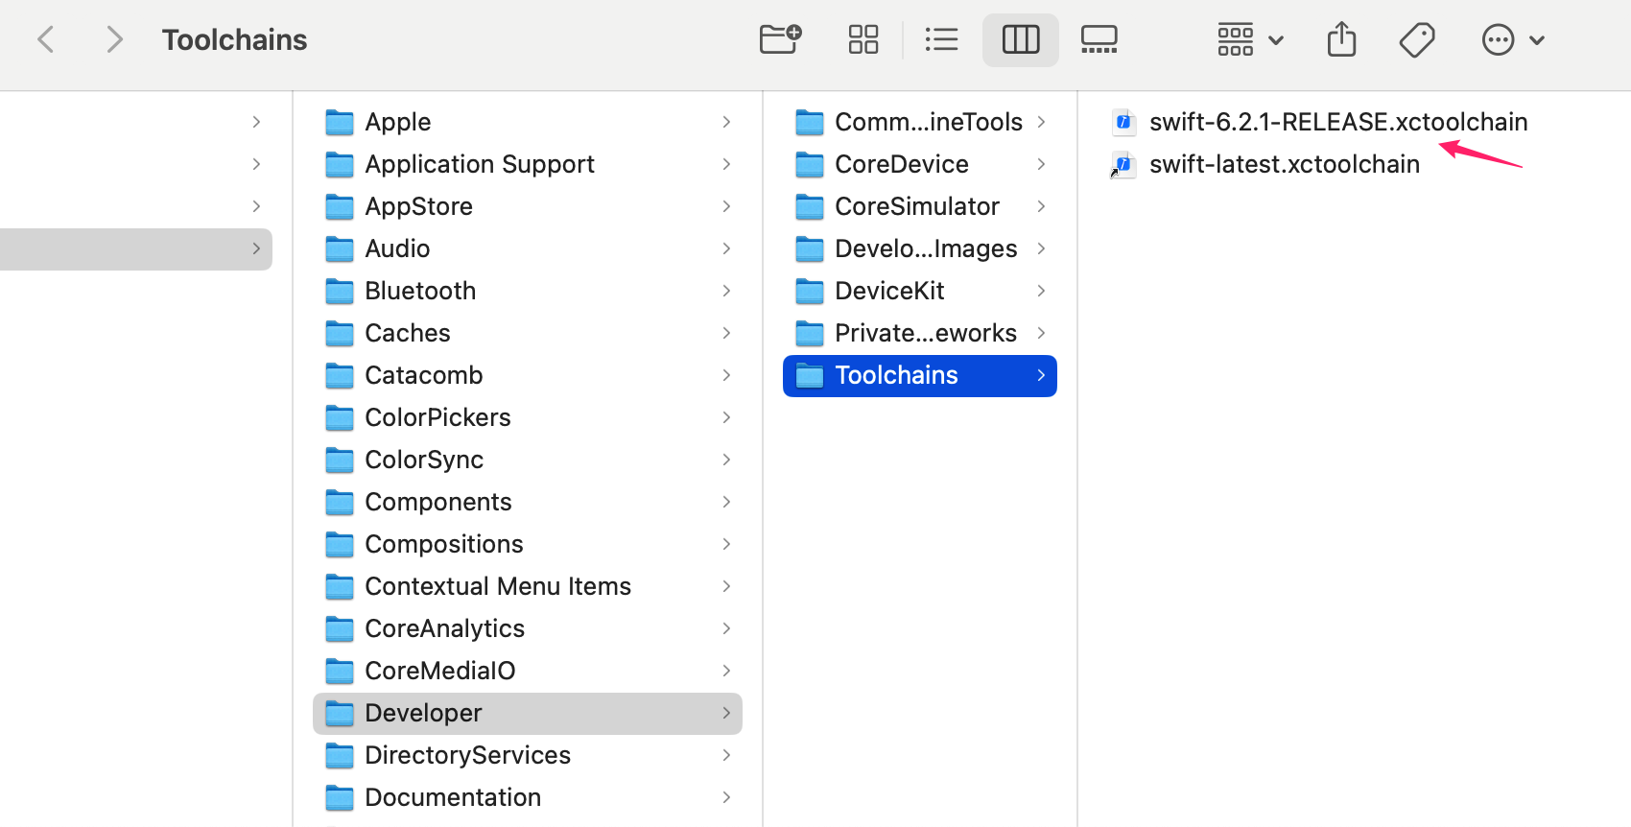Expand the Contextual Menu Items chevron
The height and width of the screenshot is (827, 1631).
pos(726,586)
